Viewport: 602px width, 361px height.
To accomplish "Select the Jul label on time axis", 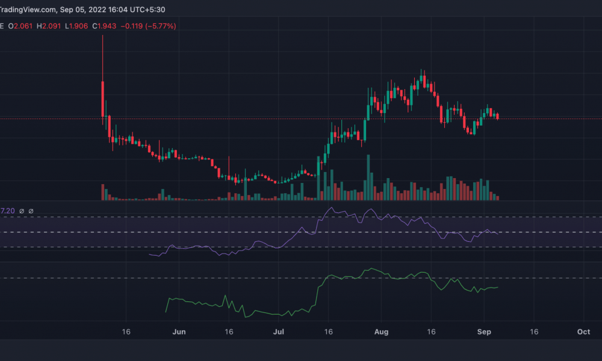I will click(x=278, y=332).
